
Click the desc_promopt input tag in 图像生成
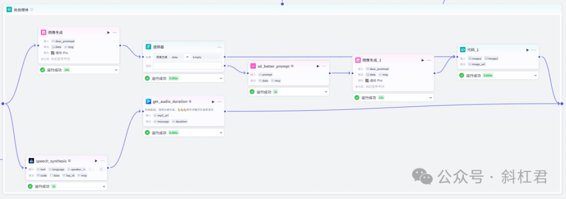coord(63,41)
